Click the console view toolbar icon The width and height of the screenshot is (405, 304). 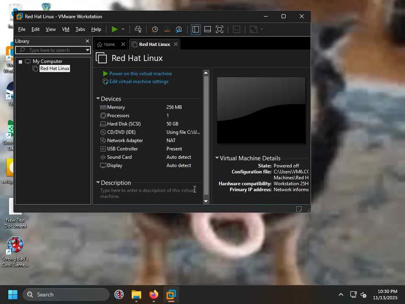pyautogui.click(x=237, y=29)
